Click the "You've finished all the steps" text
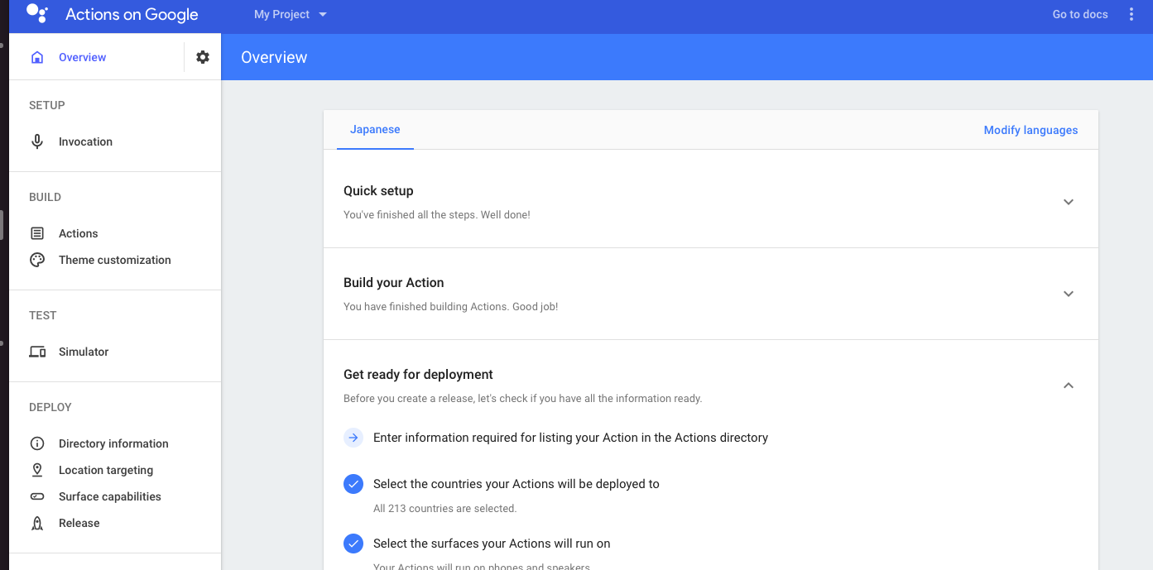This screenshot has height=570, width=1153. pyautogui.click(x=437, y=214)
